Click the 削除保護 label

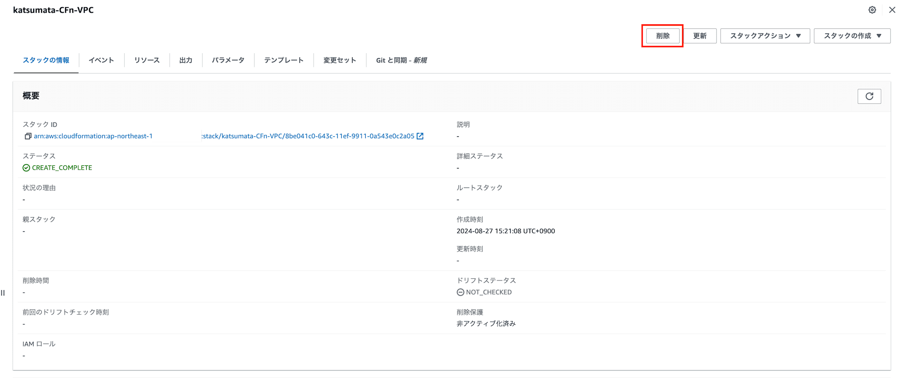click(470, 312)
